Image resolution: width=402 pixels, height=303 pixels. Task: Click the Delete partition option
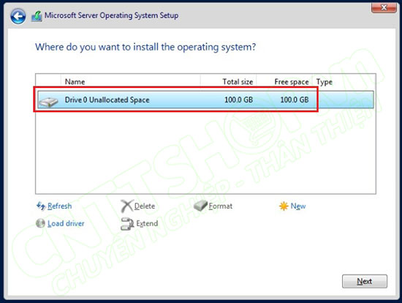point(145,206)
